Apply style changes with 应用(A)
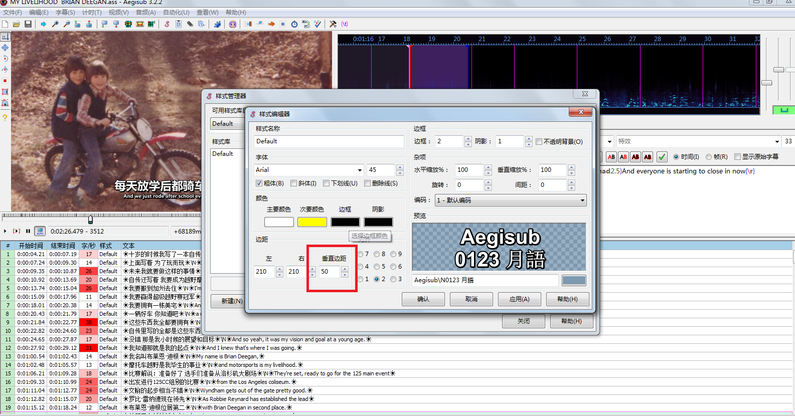795x416 pixels. pyautogui.click(x=520, y=299)
